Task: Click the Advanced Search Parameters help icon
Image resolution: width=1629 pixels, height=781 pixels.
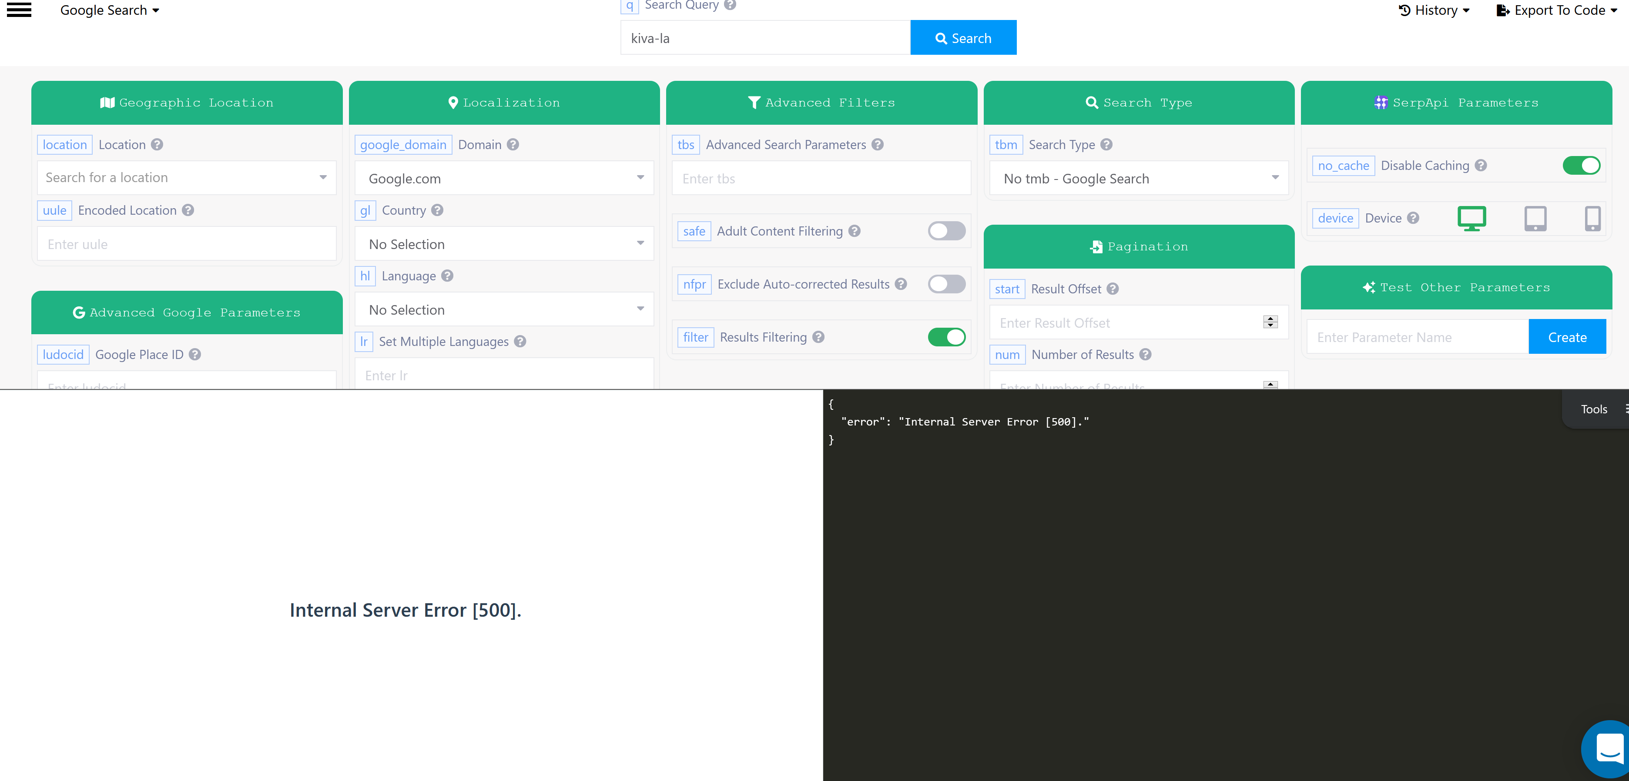Action: (878, 145)
